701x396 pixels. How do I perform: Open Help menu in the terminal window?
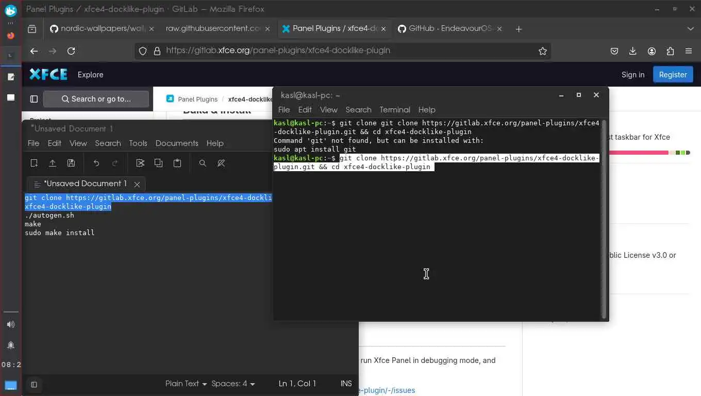pyautogui.click(x=427, y=110)
